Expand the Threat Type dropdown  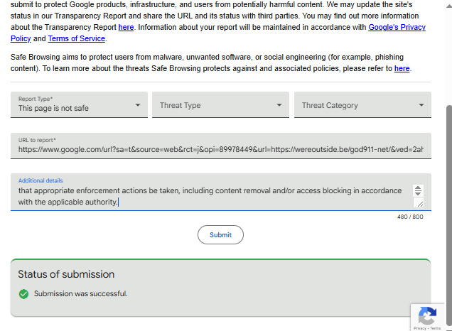220,104
